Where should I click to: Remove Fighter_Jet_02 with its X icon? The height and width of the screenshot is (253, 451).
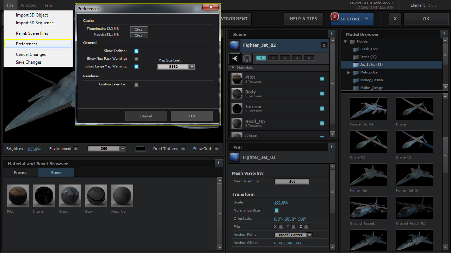tap(324, 45)
